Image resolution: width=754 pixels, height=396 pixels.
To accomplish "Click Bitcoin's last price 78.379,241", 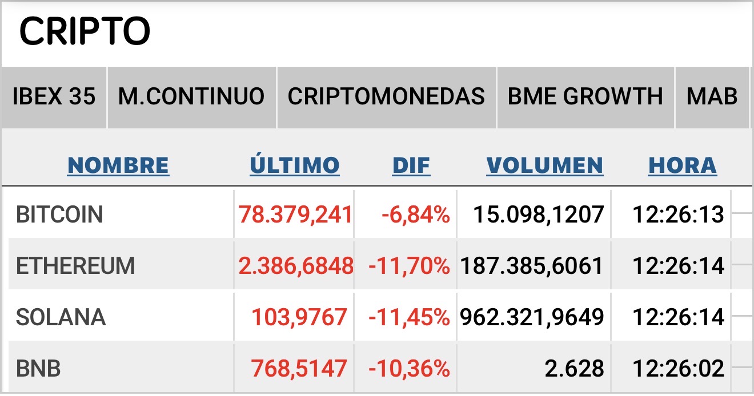I will (295, 215).
